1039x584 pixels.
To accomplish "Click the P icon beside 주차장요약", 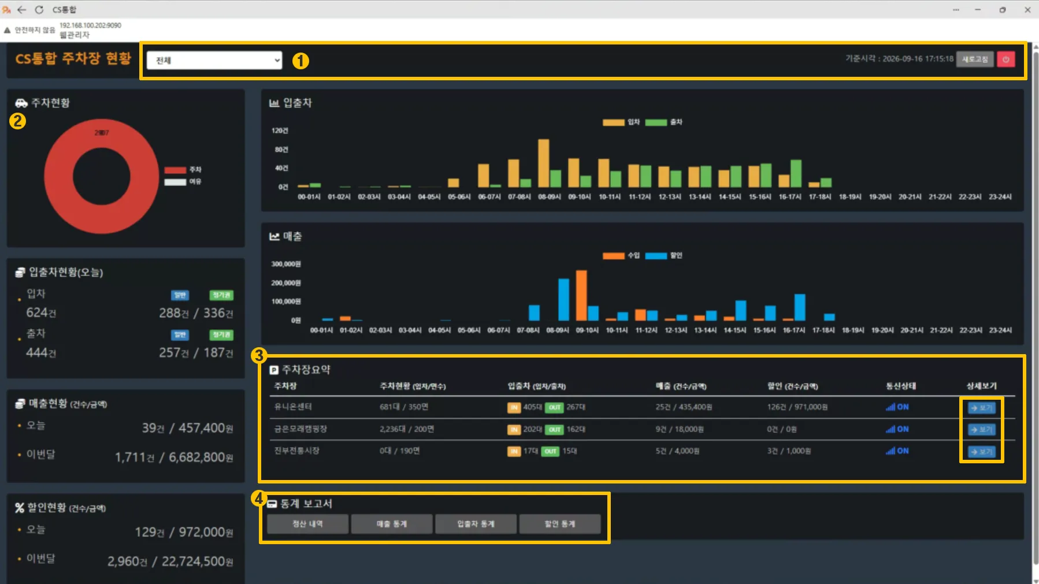I will 274,370.
